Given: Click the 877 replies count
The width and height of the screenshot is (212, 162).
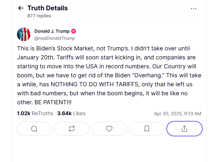Looking at the screenshot, I should click(x=39, y=16).
